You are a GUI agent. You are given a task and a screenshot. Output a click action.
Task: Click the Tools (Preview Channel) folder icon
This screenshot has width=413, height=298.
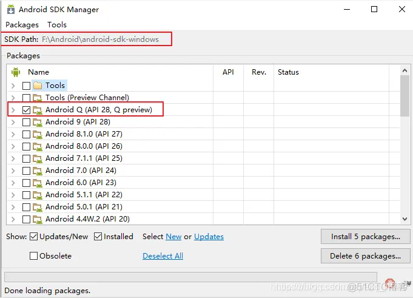tap(38, 98)
